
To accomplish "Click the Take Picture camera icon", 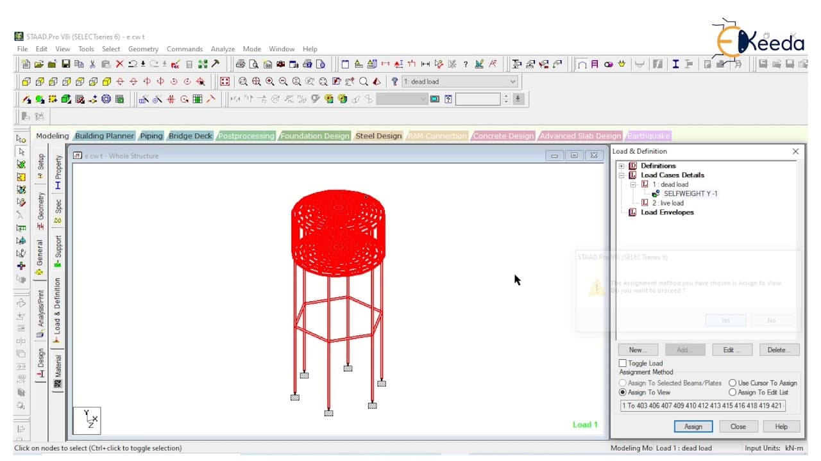I will [x=281, y=64].
